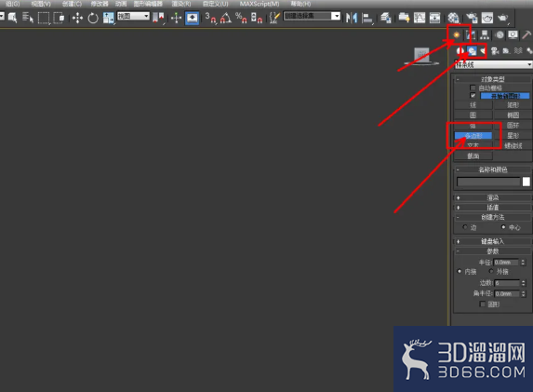
Task: Open the Schematic View icon
Action: coord(434,18)
